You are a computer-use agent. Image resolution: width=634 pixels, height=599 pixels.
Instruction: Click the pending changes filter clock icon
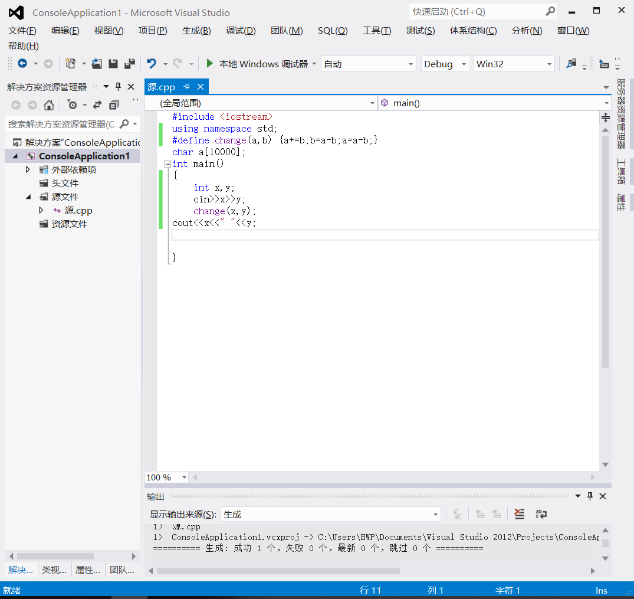pyautogui.click(x=73, y=105)
